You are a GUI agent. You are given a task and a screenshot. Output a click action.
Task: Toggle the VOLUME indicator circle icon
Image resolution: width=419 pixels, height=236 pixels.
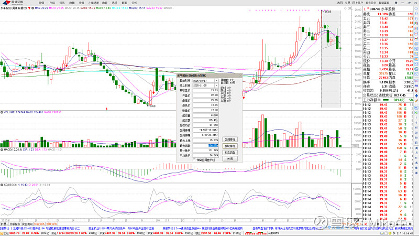(2, 112)
